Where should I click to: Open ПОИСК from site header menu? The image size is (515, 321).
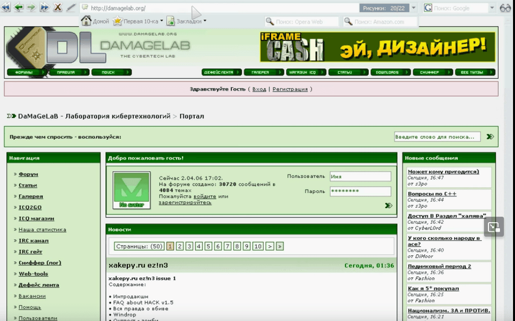(x=112, y=72)
